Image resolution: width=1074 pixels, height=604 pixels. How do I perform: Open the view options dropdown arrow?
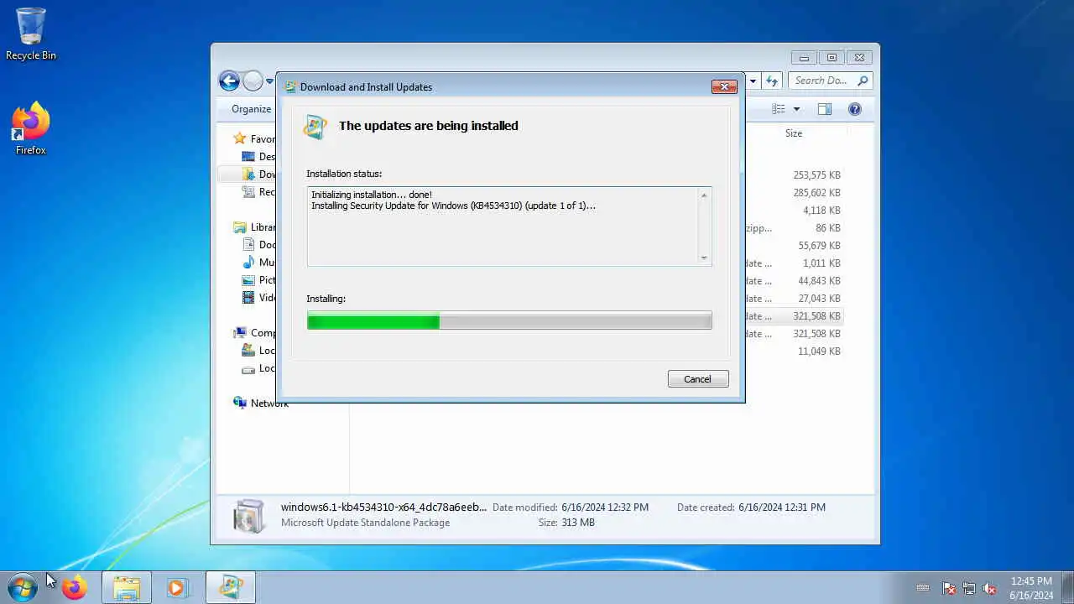point(796,109)
